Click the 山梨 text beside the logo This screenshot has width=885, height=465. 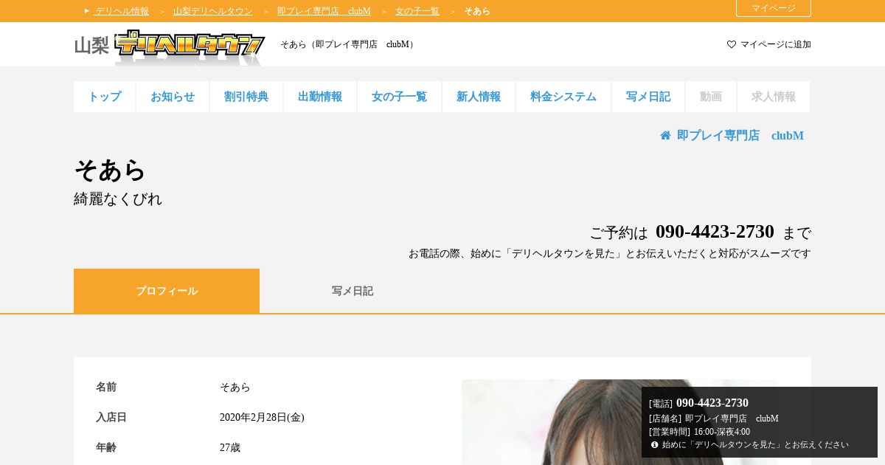coord(91,46)
